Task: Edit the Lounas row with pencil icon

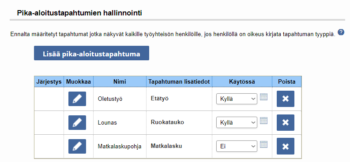Action: pos(77,123)
